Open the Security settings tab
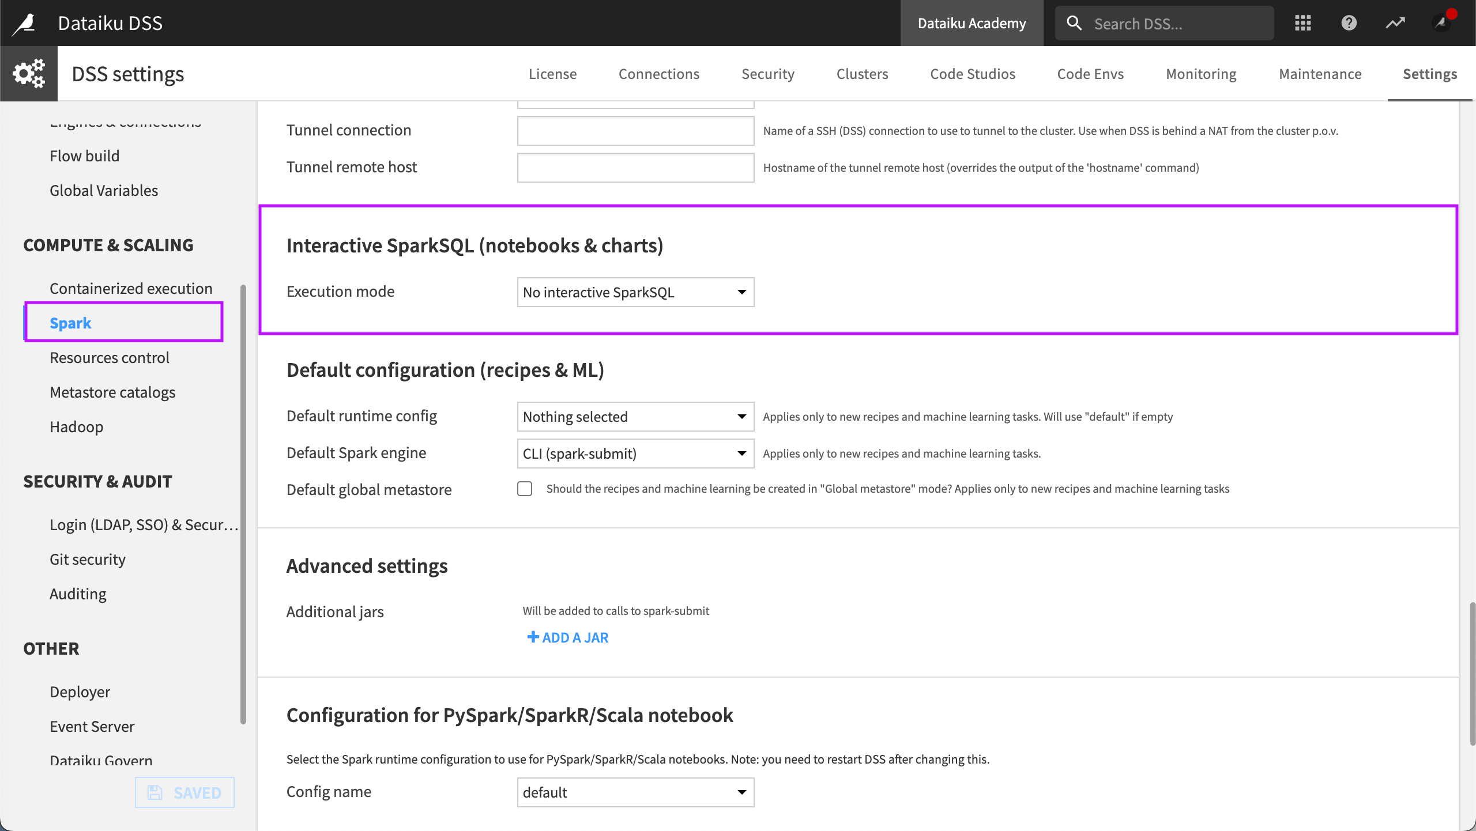The height and width of the screenshot is (831, 1476). point(767,73)
